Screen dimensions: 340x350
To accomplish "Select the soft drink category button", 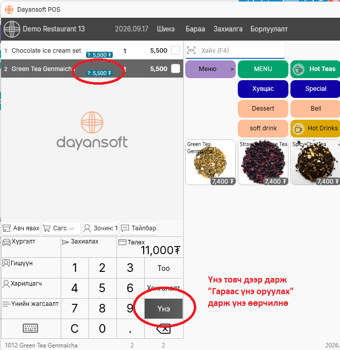I will pos(263,128).
